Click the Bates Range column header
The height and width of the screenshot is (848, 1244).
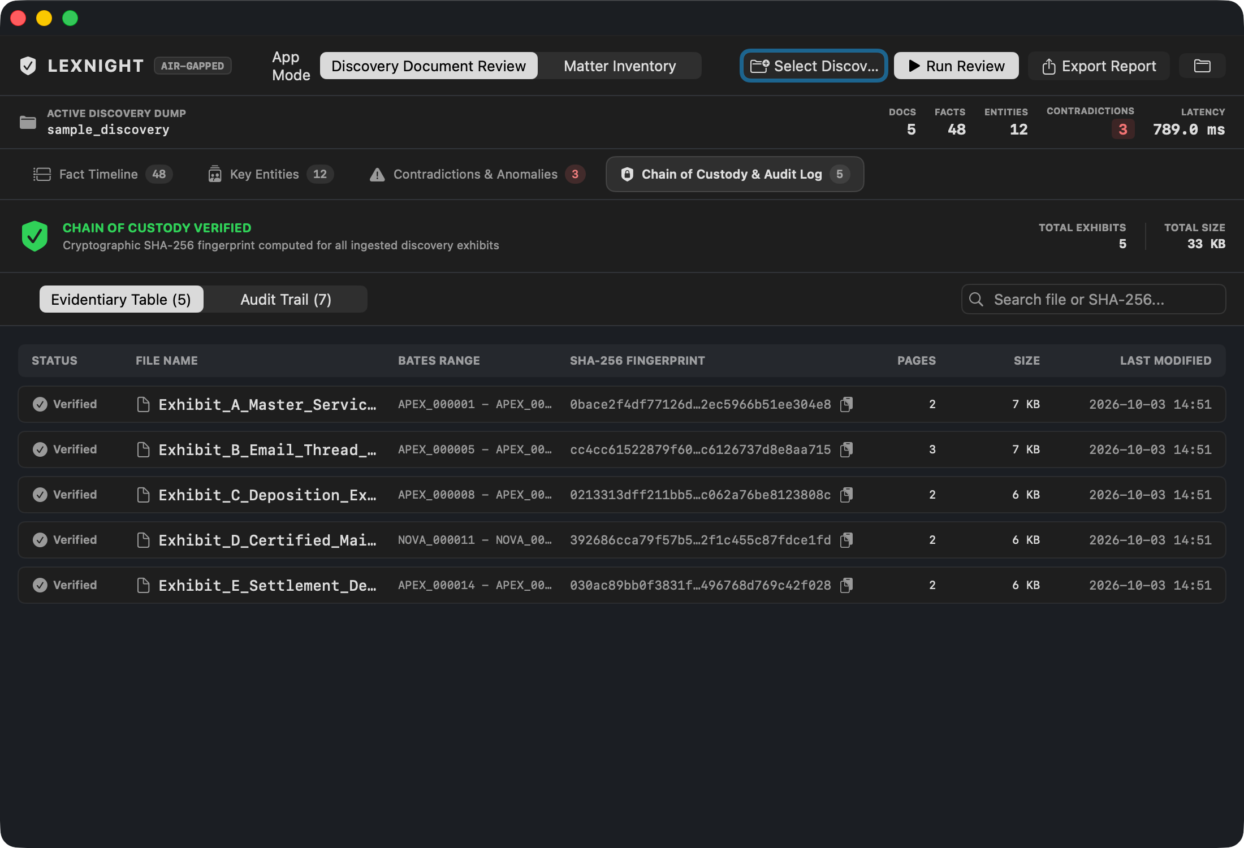point(439,361)
